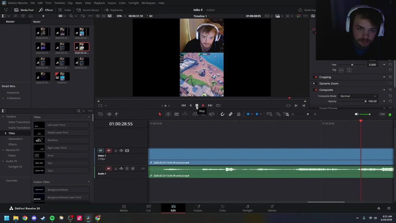
Task: Click the timeline zoom out minus
Action: tap(293, 114)
